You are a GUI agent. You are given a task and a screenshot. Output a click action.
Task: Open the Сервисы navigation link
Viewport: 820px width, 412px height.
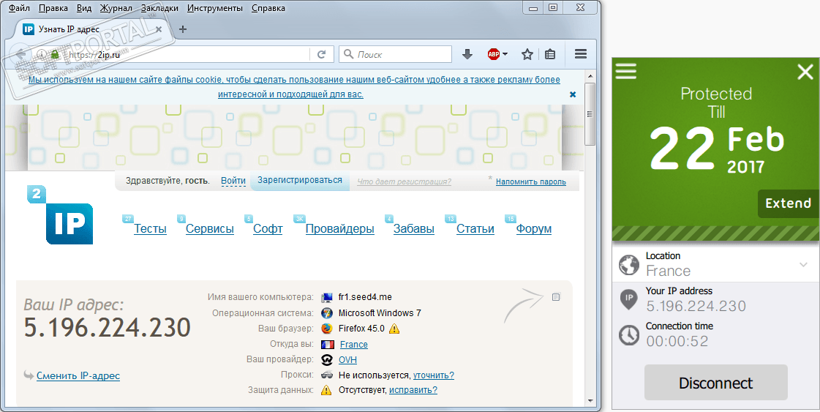point(210,229)
